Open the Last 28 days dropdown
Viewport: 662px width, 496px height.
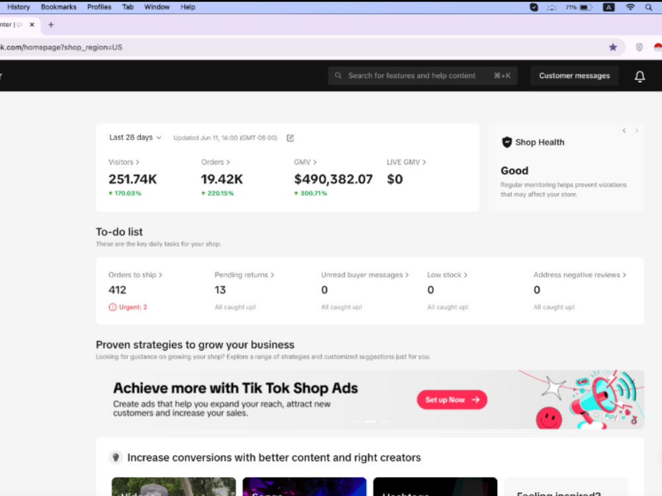(135, 138)
